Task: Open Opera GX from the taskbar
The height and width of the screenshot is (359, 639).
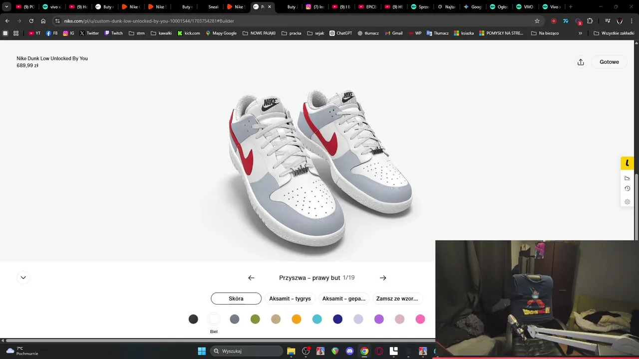Action: click(x=379, y=351)
